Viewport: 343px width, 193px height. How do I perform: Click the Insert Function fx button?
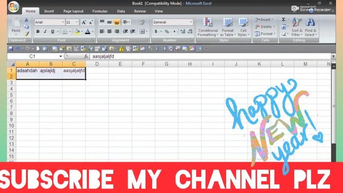86,56
